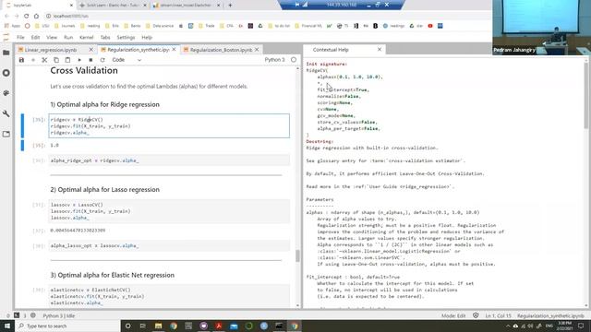591x332 pixels.
Task: Select the Regularization_synthetic.ipynb tab
Action: click(138, 50)
